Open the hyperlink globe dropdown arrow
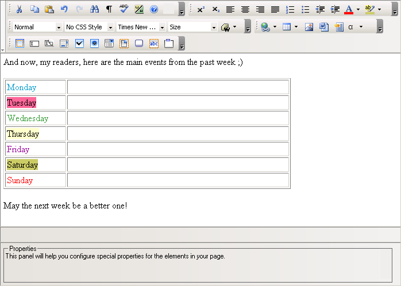Screen dimensions: 401x286 click(275, 27)
